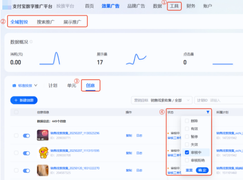The height and width of the screenshot is (180, 243).
Task: Uncheck 审核中 status filter option
Action: pyautogui.click(x=187, y=153)
